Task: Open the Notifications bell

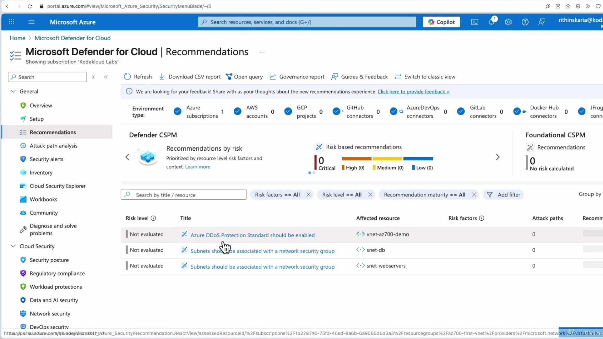Action: (x=491, y=22)
